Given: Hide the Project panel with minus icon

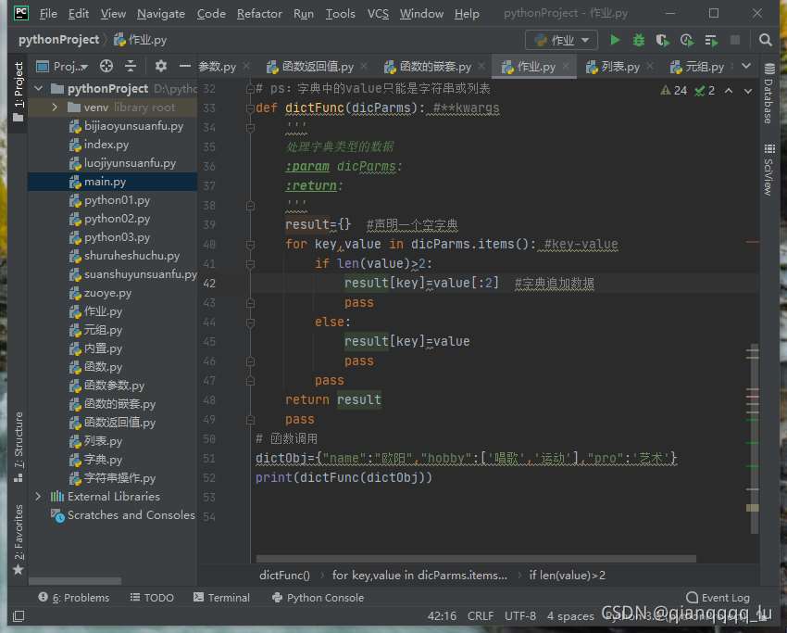Looking at the screenshot, I should [185, 67].
